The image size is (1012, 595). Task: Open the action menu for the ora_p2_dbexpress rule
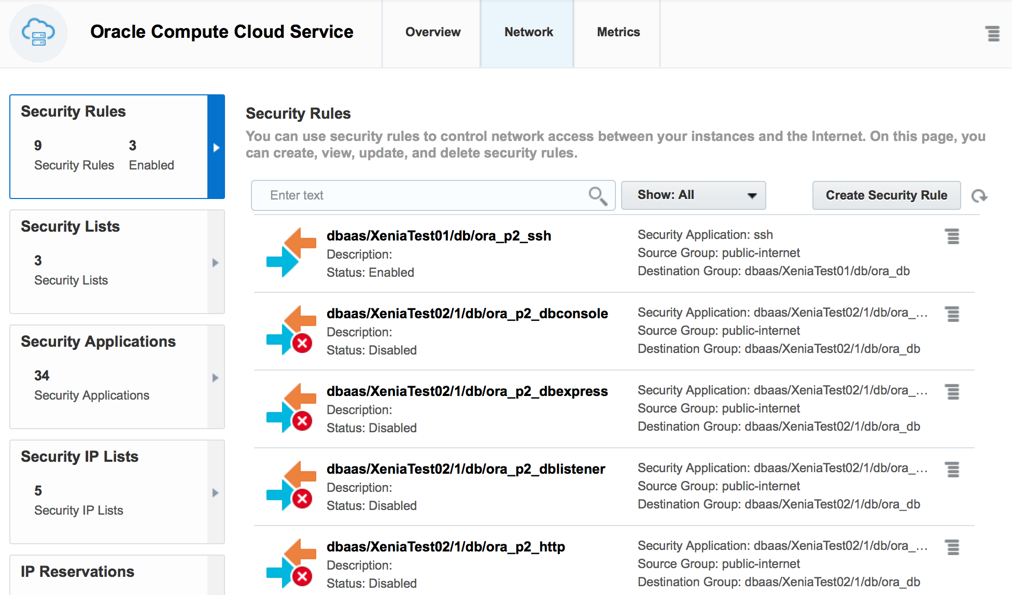click(x=952, y=391)
